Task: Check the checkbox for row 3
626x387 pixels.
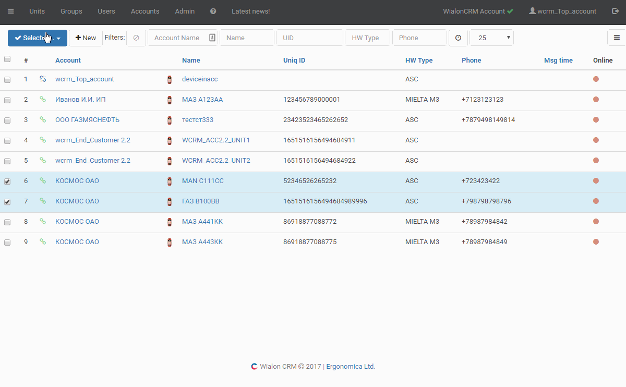Action: coord(7,120)
